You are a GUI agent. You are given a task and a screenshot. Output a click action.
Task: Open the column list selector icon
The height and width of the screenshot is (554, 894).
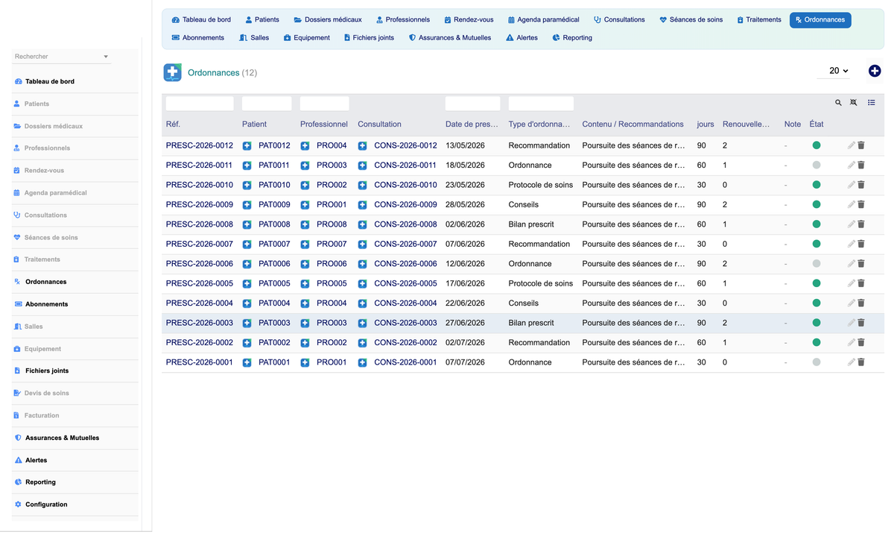[x=871, y=103]
